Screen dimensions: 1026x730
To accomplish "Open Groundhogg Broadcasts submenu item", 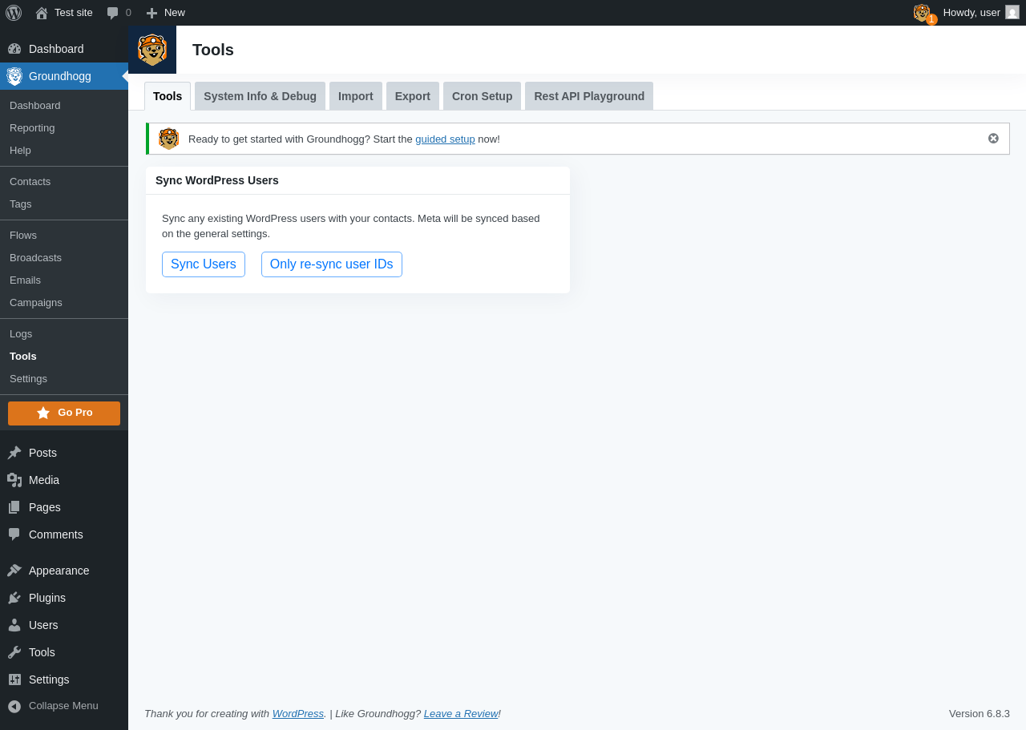I will coord(64,258).
